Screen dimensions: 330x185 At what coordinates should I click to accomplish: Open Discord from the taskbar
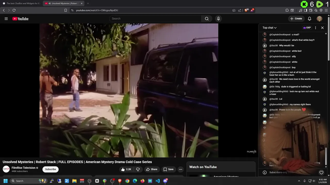pos(165,181)
